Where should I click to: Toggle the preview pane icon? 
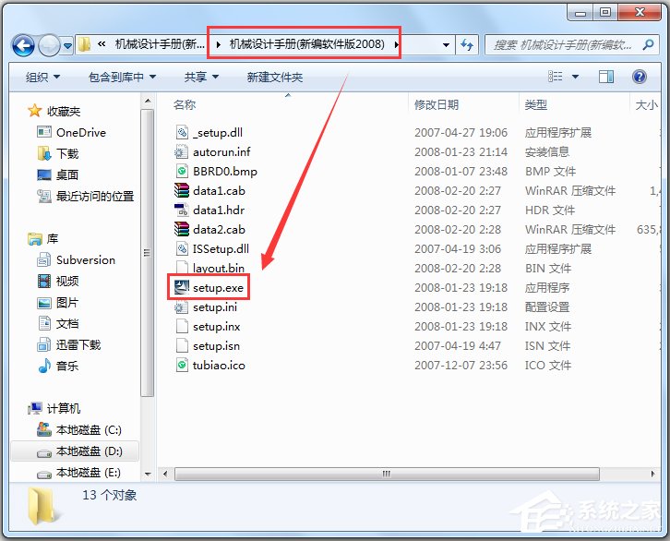(x=608, y=77)
